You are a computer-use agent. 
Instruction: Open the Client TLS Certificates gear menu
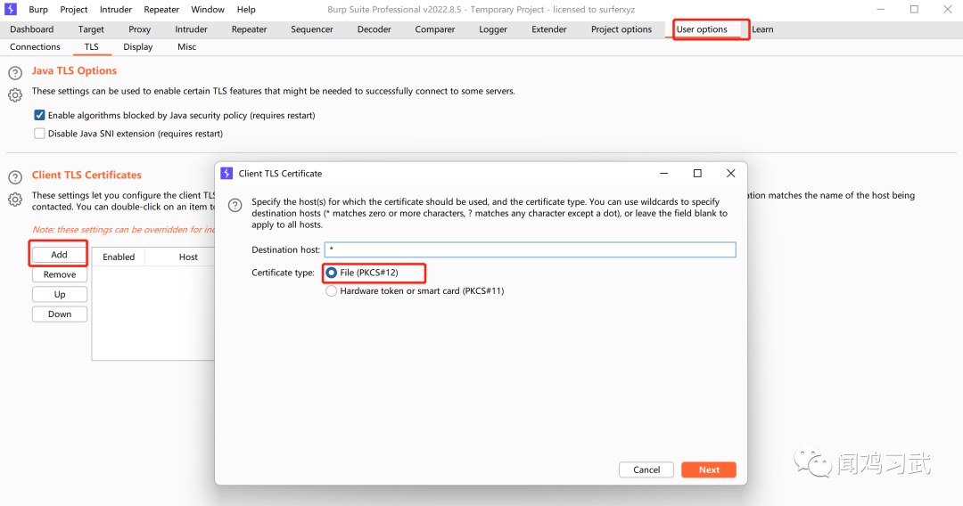click(x=15, y=200)
